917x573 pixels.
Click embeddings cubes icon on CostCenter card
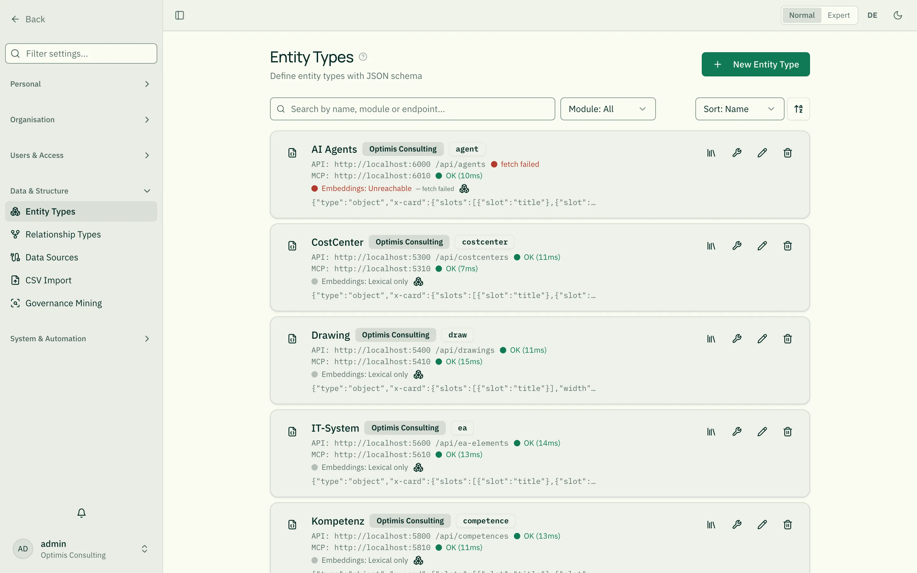[x=418, y=282]
